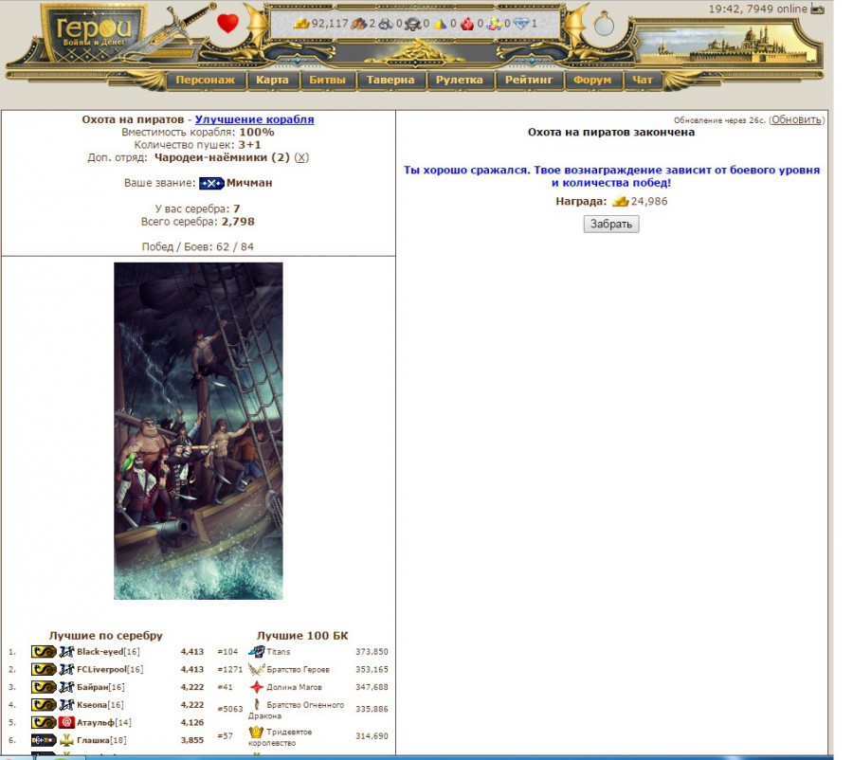Viewport: 853px width, 760px height.
Task: Click the Всего серебра 2,798 value
Action: tap(238, 222)
